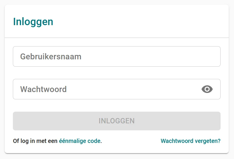Show the password using the eye icon
Screen dimensions: 234x159
pos(207,89)
